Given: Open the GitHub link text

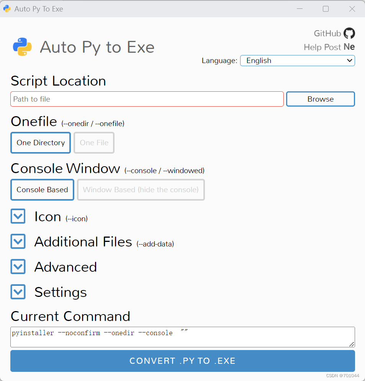Looking at the screenshot, I should click(327, 33).
